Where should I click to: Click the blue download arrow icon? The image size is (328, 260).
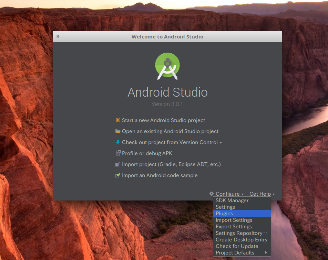pos(118,142)
